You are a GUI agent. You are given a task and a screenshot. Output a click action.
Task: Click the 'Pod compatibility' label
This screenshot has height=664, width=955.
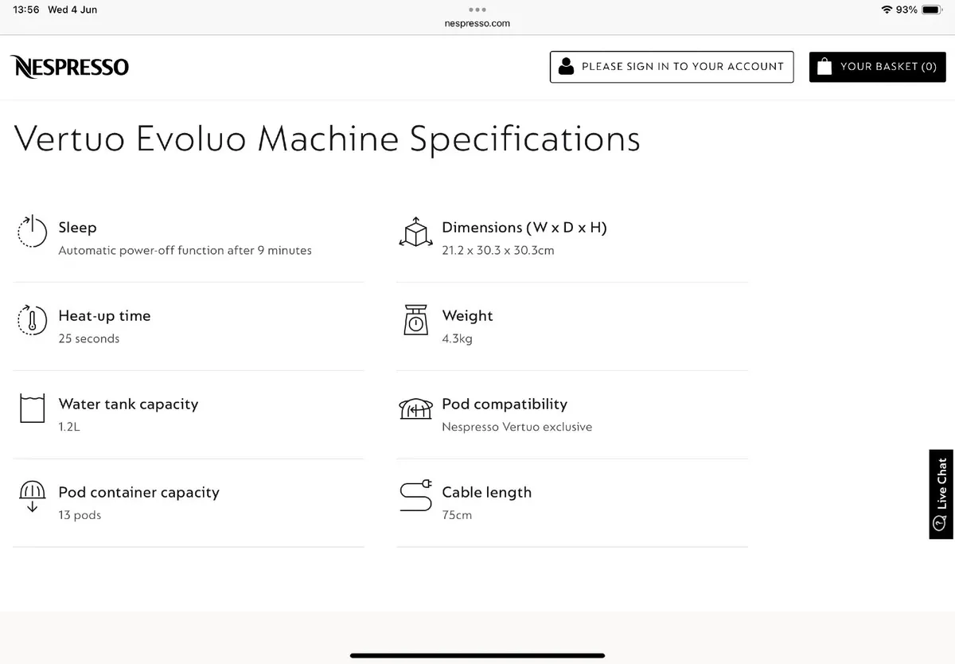(x=505, y=404)
